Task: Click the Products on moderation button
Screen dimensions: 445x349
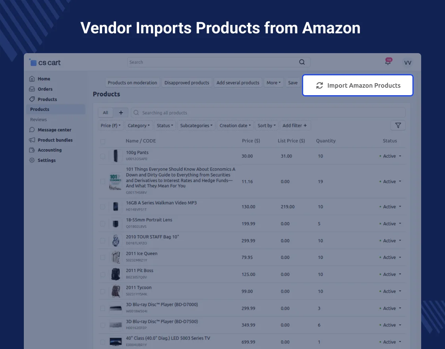Action: (132, 83)
